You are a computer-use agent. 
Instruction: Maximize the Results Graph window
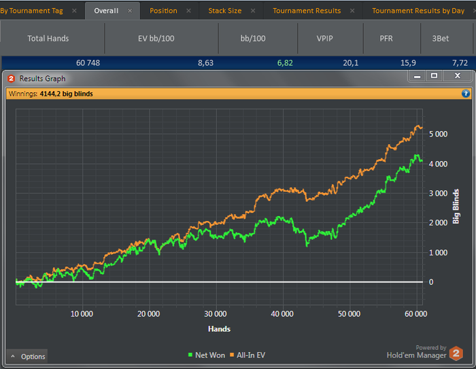click(x=434, y=76)
